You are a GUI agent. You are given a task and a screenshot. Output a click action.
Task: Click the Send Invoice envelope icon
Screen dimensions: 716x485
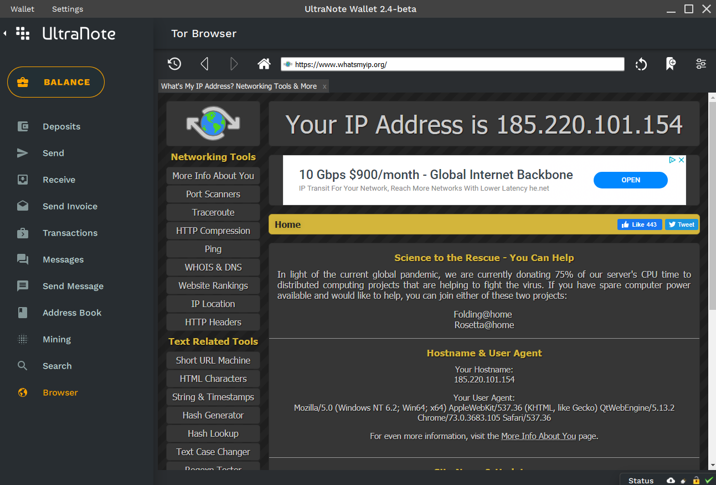click(23, 206)
